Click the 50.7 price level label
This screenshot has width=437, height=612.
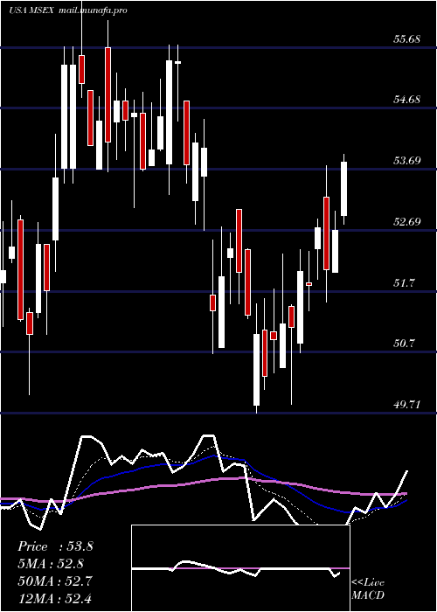tap(404, 344)
